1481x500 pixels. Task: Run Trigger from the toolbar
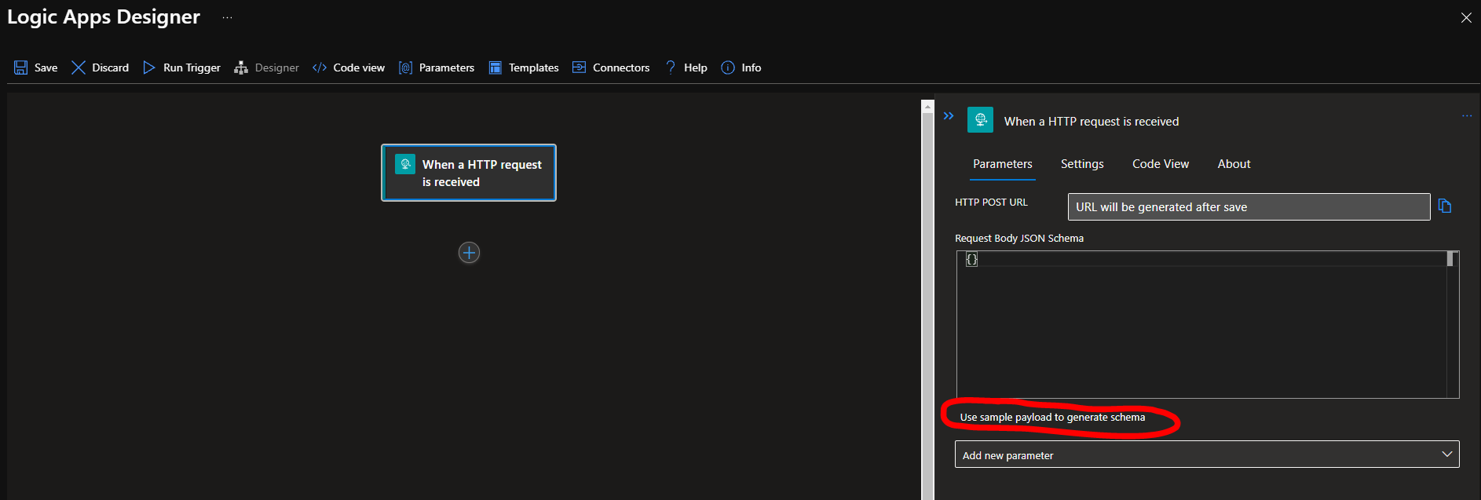[x=182, y=68]
